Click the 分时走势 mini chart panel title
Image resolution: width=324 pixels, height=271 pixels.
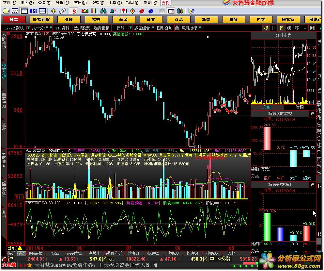(x=283, y=35)
